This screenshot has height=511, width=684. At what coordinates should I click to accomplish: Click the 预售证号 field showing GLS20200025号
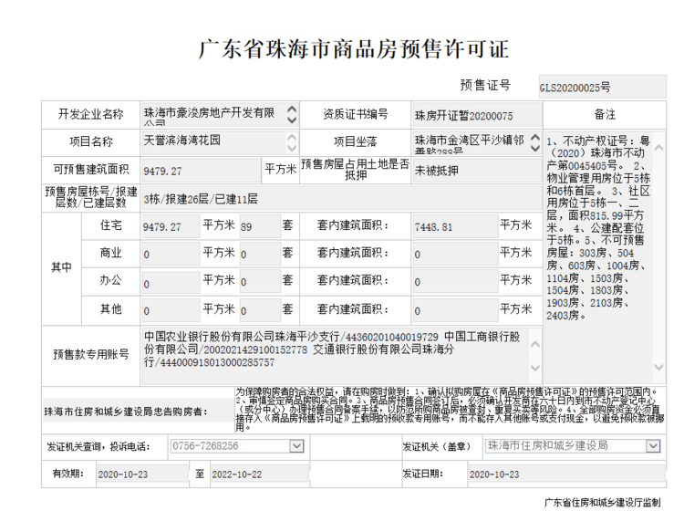click(602, 88)
